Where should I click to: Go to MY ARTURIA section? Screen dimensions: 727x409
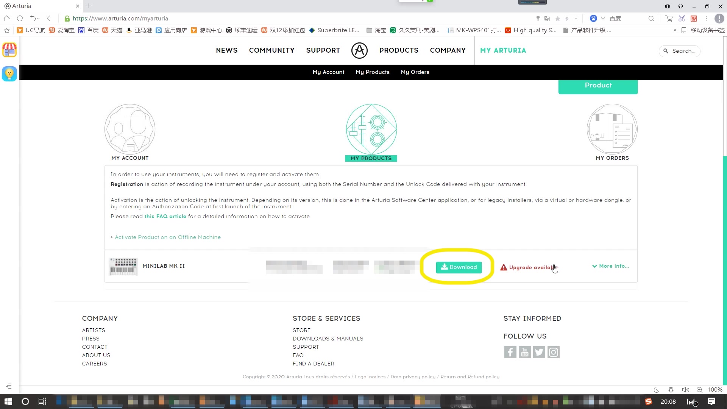point(503,50)
